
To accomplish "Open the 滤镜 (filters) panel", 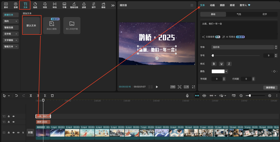I will pyautogui.click(x=84, y=5).
